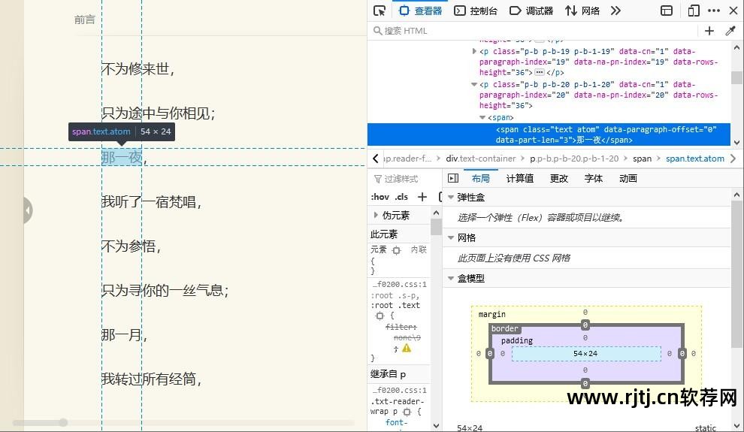Select div.text-container breadcrumb

pos(481,159)
